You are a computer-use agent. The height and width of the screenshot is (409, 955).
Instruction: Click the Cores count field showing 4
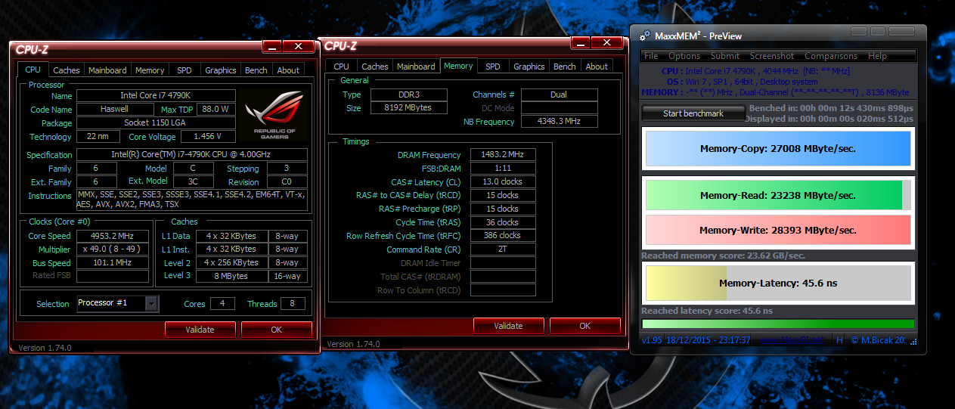click(222, 304)
